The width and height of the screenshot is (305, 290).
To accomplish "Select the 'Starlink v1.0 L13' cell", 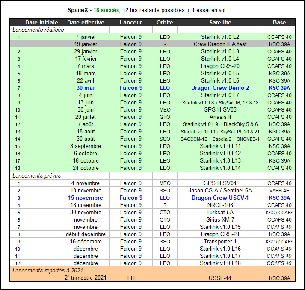I will [220, 161].
